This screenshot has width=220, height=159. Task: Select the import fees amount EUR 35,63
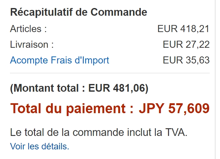pos(186,60)
